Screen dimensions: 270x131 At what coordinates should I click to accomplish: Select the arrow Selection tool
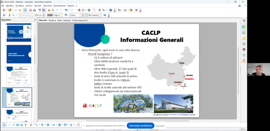[4, 125]
